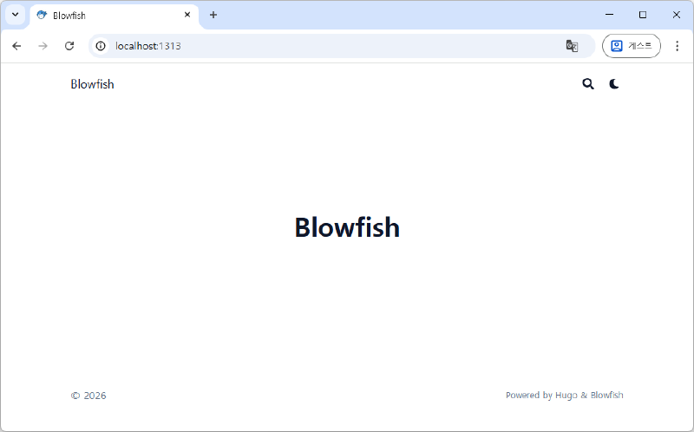The image size is (694, 432).
Task: Open the guest profile button
Action: point(632,46)
